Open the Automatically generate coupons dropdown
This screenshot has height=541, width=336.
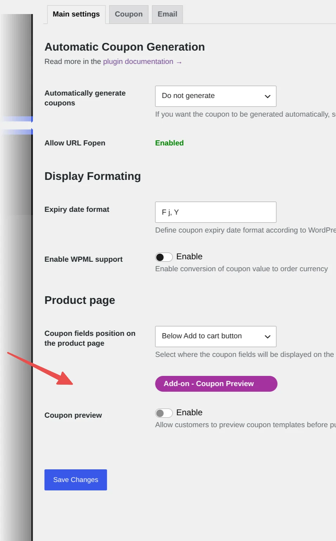pyautogui.click(x=216, y=96)
